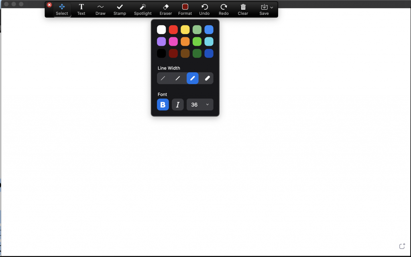
Task: Select the Text tool in the toolbar
Action: (81, 9)
